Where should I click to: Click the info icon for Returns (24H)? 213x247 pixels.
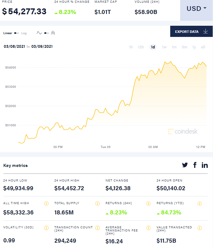click(149, 204)
